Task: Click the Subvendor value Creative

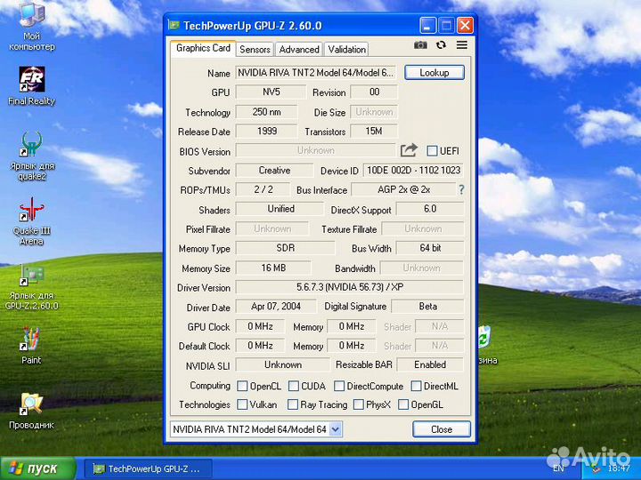Action: click(x=274, y=170)
